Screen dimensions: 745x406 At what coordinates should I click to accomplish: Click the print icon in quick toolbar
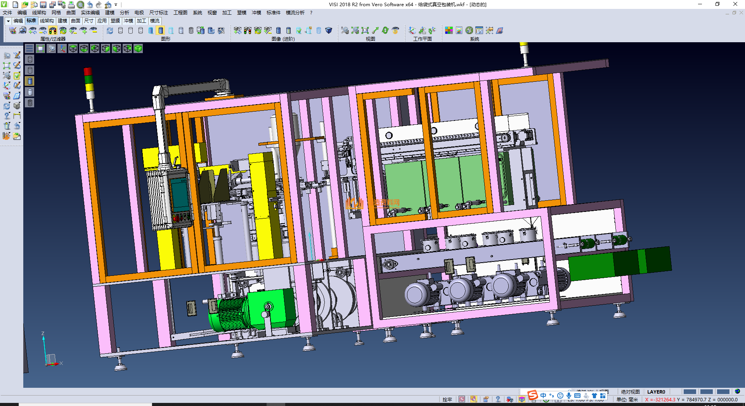pos(71,5)
